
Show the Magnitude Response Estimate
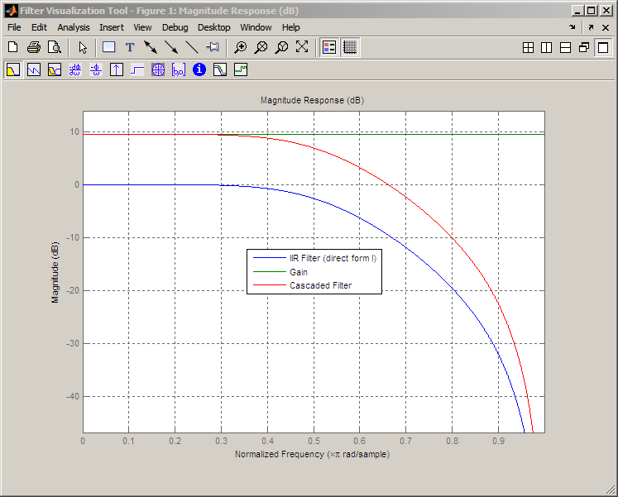coord(220,70)
